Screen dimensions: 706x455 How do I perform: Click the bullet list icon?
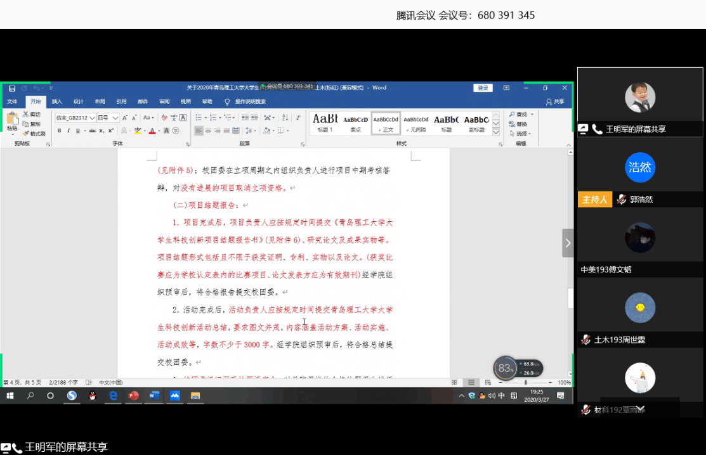click(199, 117)
